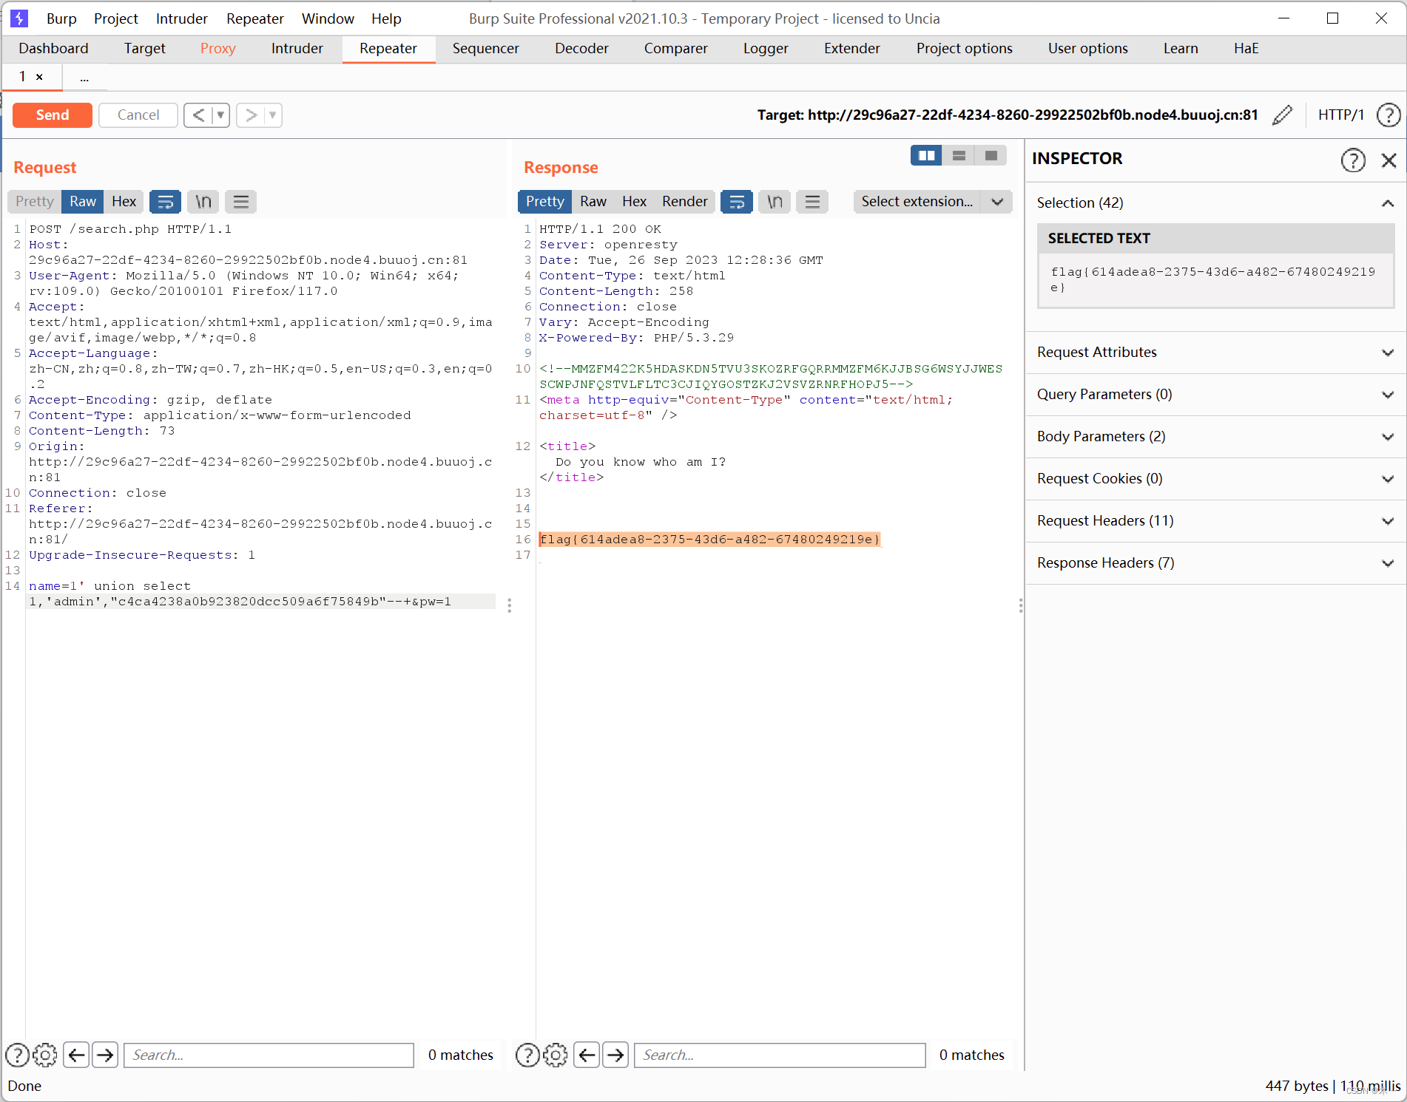The image size is (1407, 1102).
Task: Go to next request search match
Action: coord(105,1055)
